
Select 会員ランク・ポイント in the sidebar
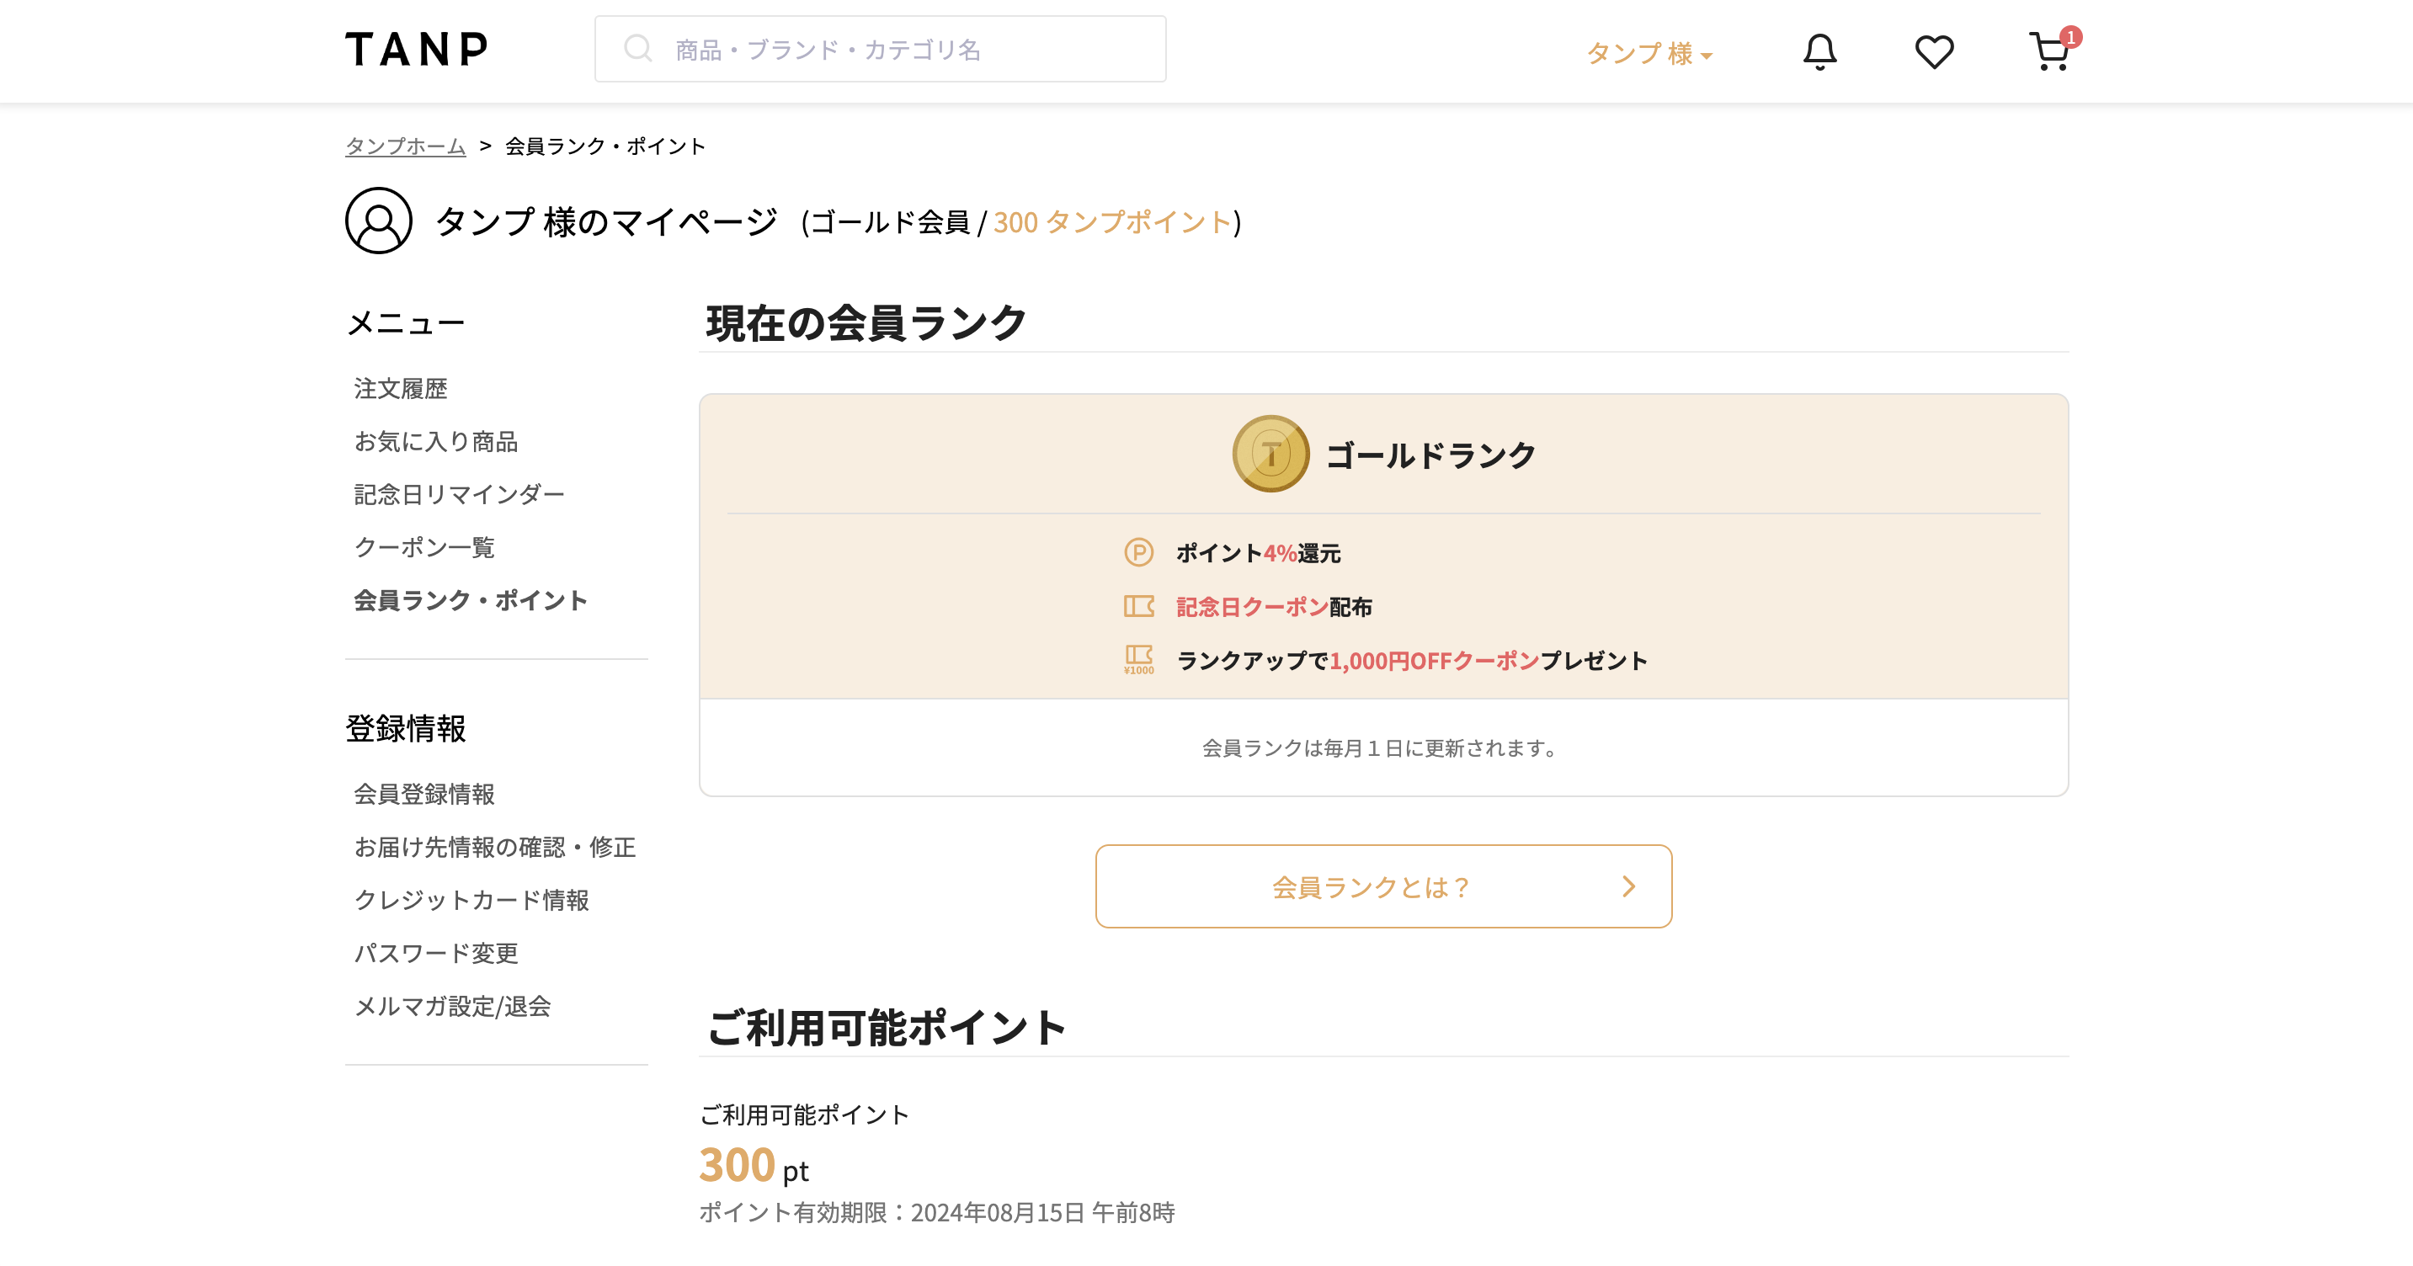469,600
